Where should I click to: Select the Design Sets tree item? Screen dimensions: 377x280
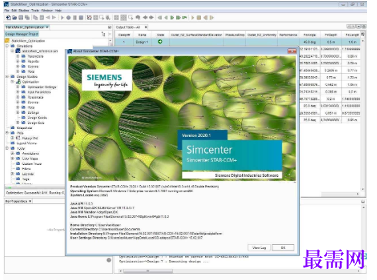coord(37,118)
